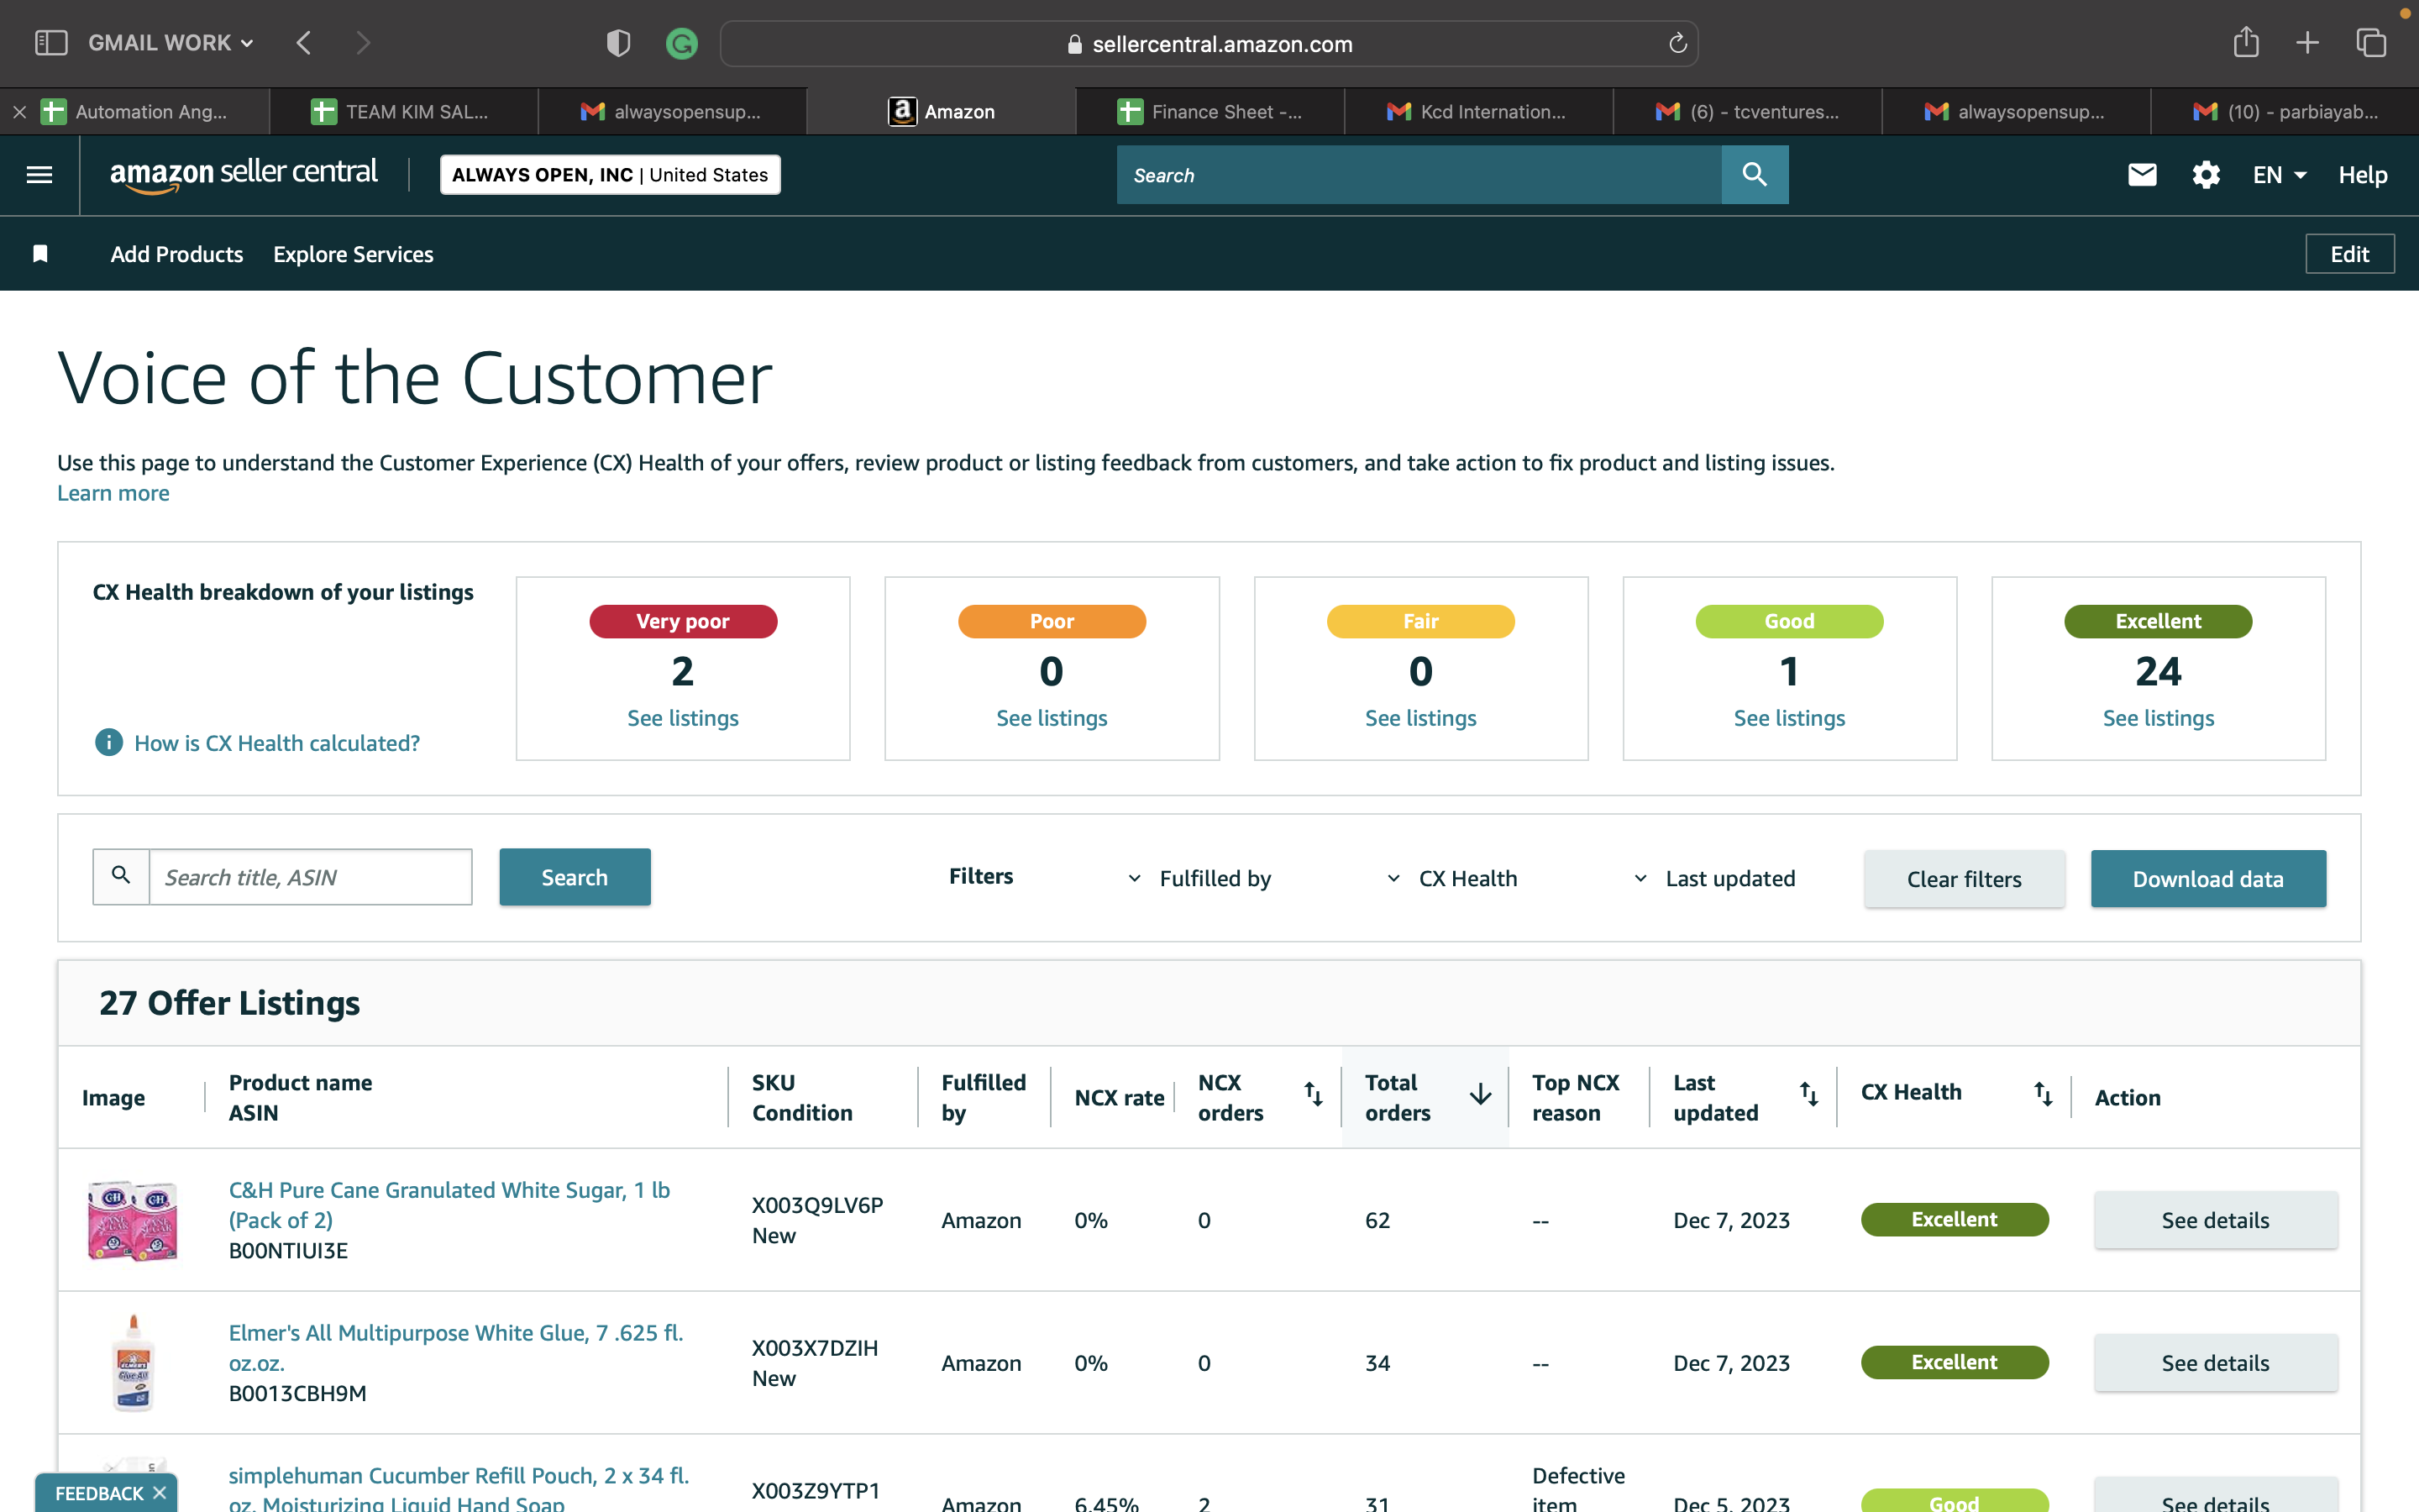The height and width of the screenshot is (1512, 2419).
Task: Click the Safari privacy shield icon
Action: [x=617, y=43]
